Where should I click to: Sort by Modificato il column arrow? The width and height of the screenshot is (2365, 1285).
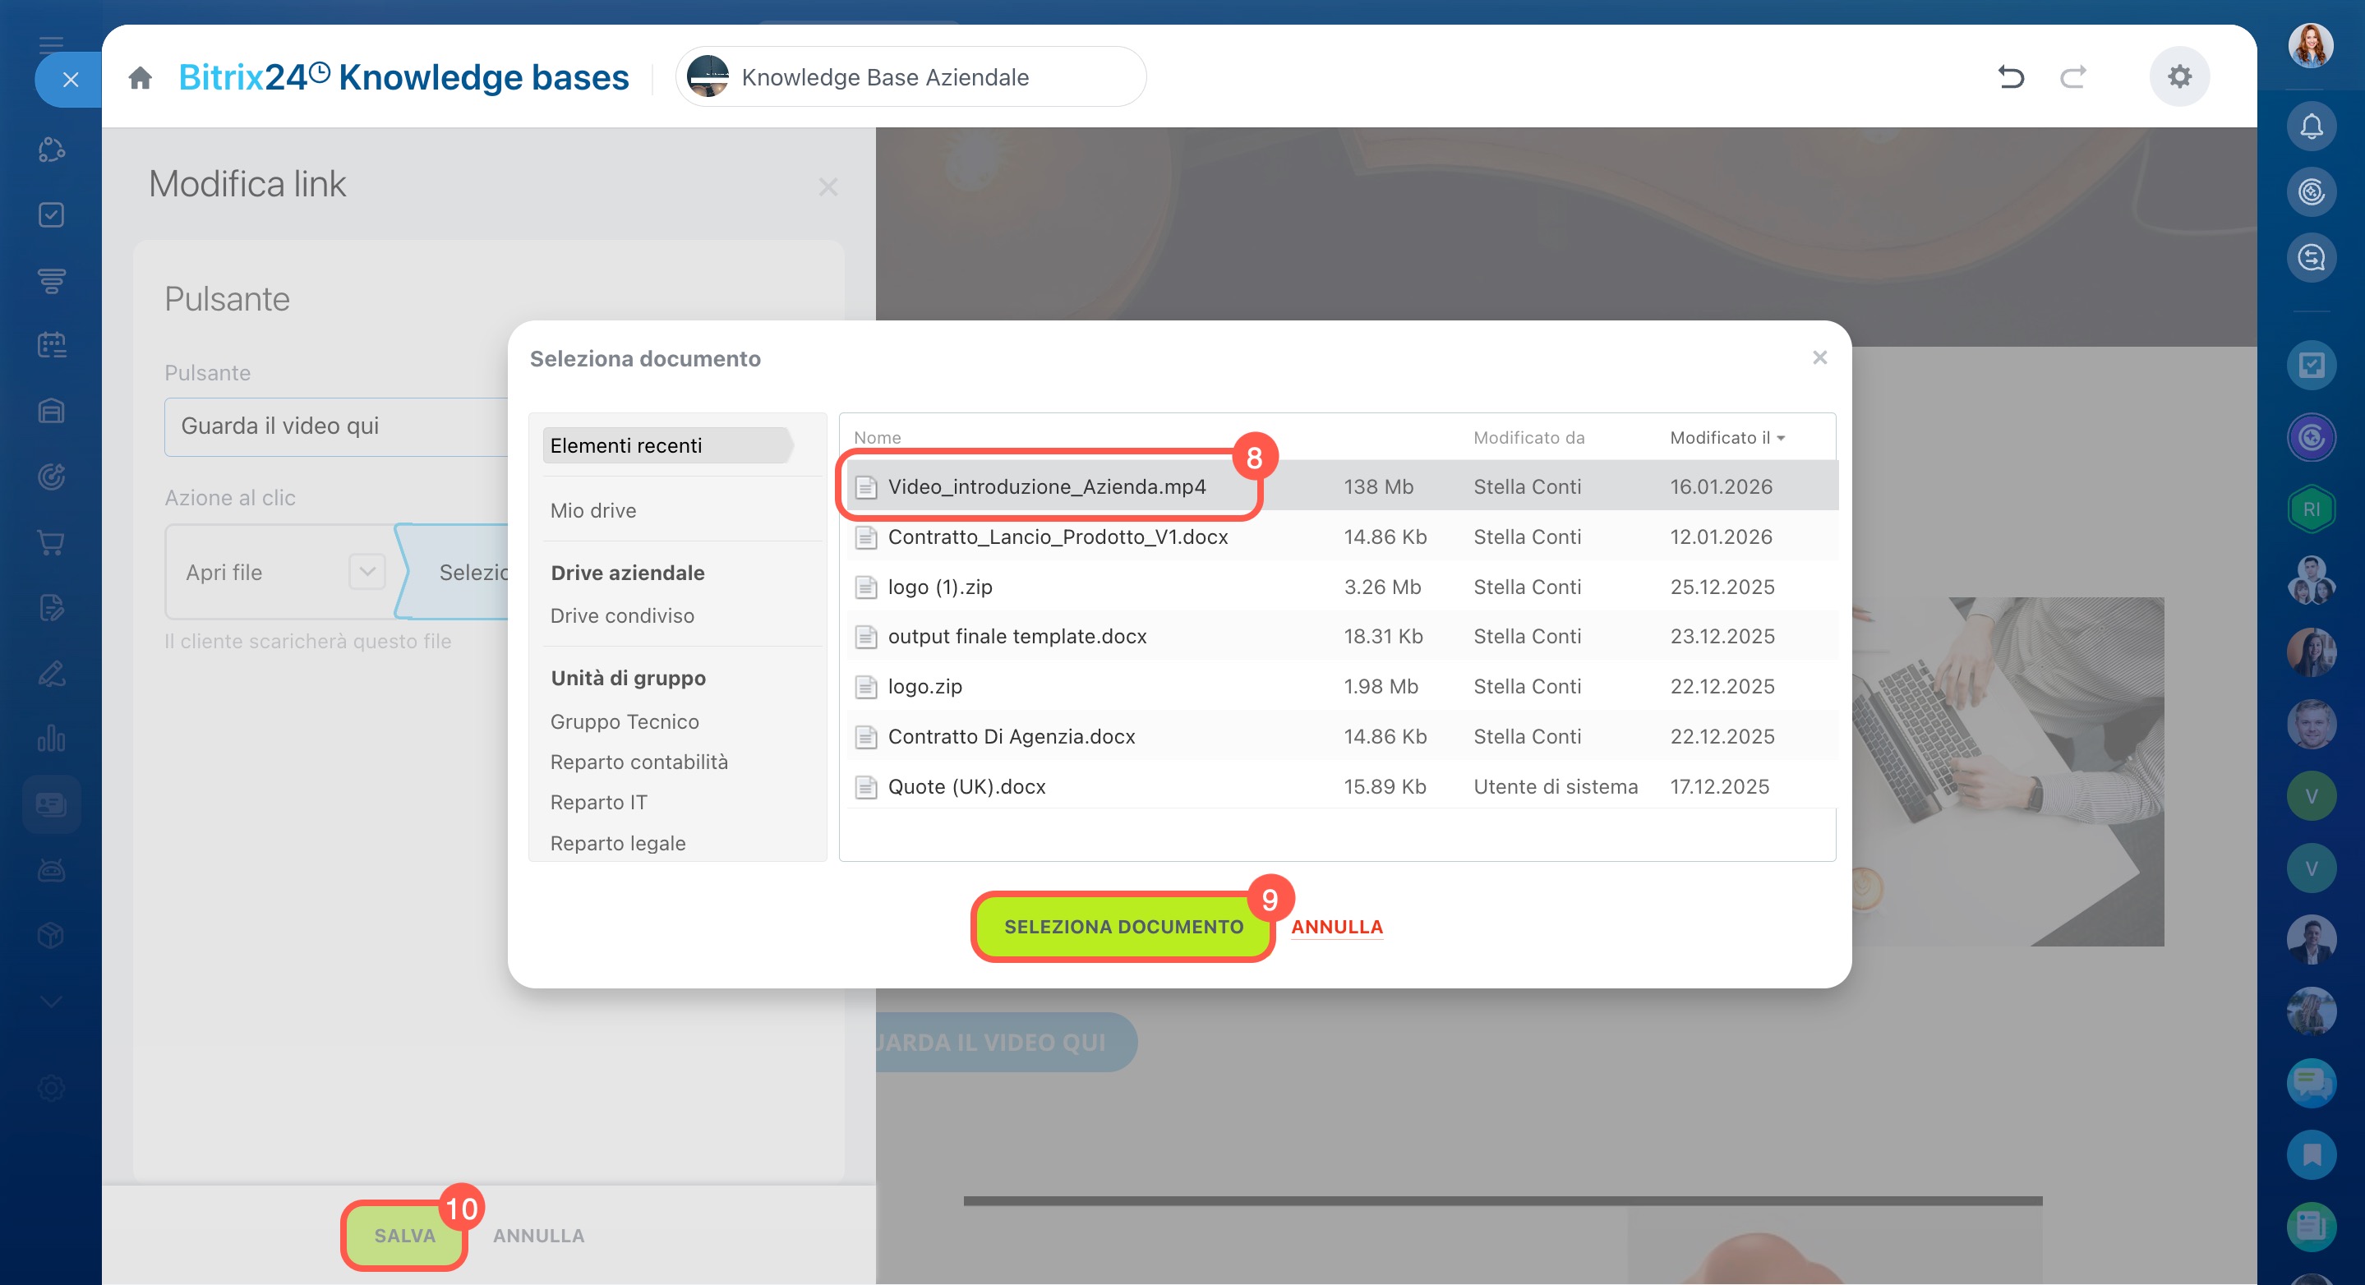click(x=1781, y=438)
